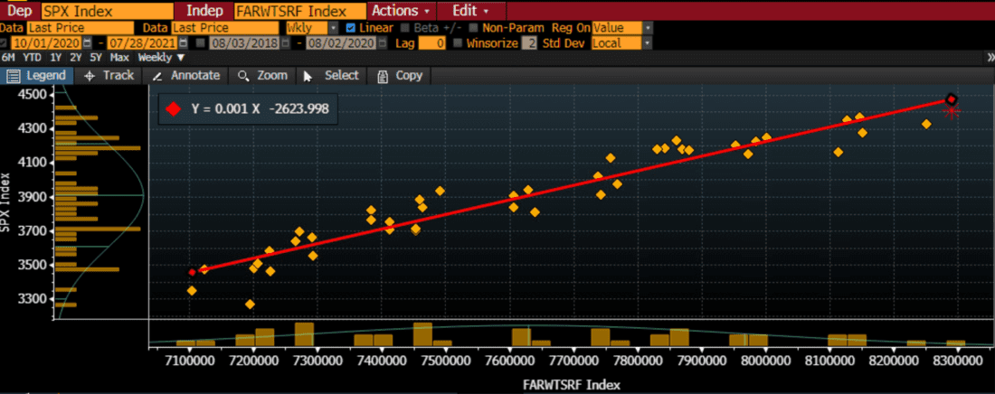Viewport: 995px width, 394px height.
Task: Enable the Linear regression checkbox
Action: (x=351, y=28)
